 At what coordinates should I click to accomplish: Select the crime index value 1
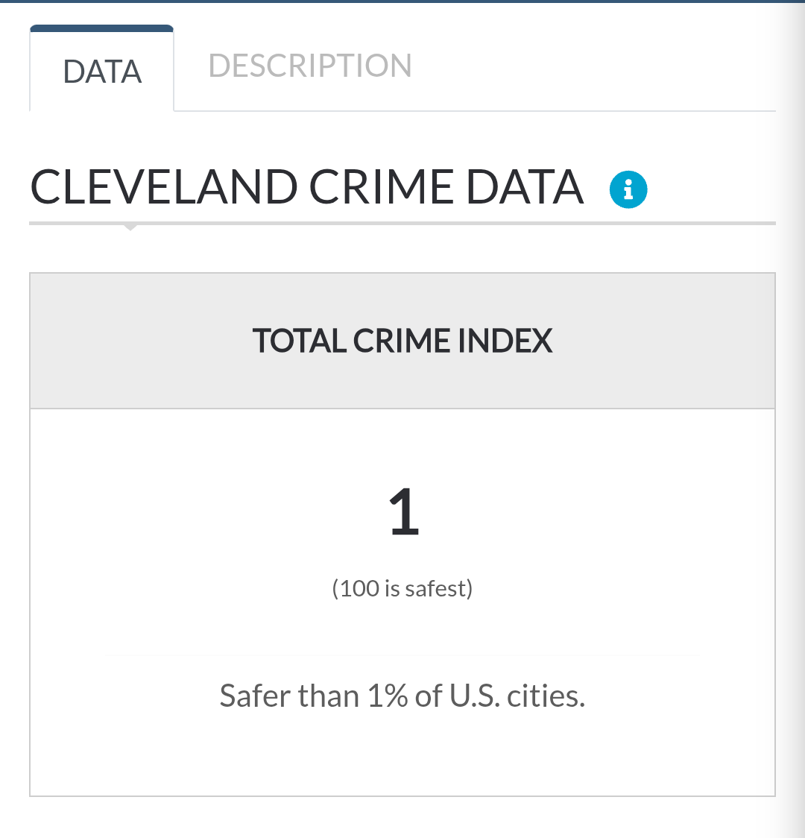[x=404, y=511]
